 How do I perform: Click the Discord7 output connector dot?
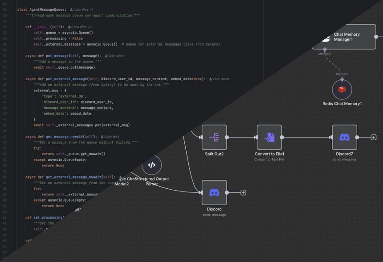coord(357,137)
